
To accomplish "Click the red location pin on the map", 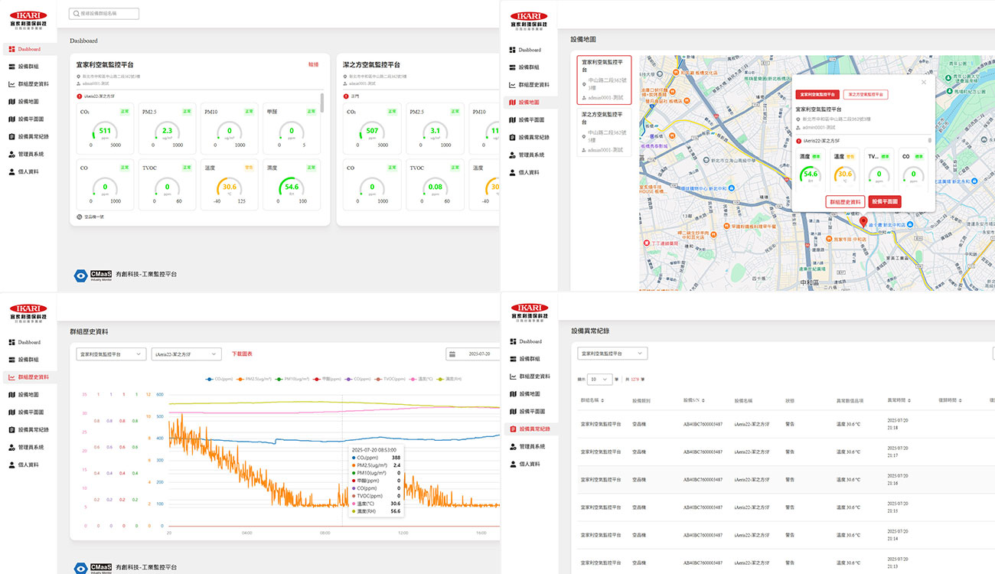I will click(863, 222).
